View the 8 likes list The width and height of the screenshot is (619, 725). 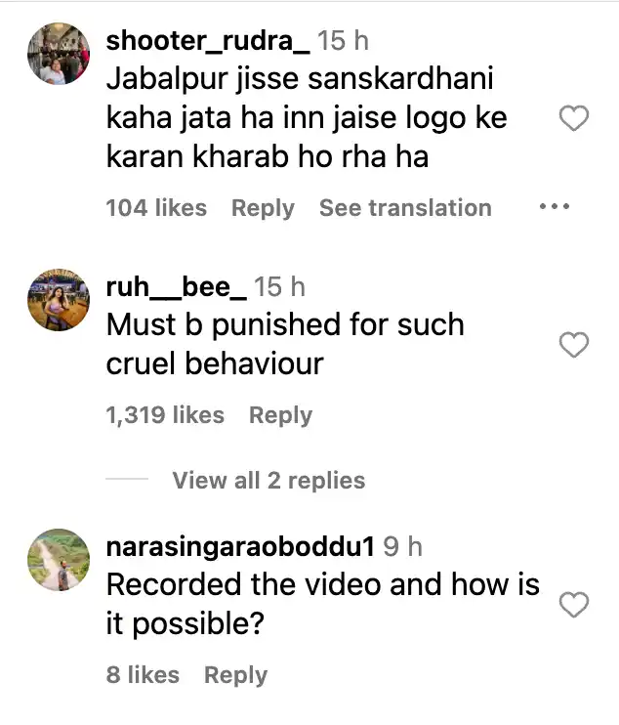(143, 674)
